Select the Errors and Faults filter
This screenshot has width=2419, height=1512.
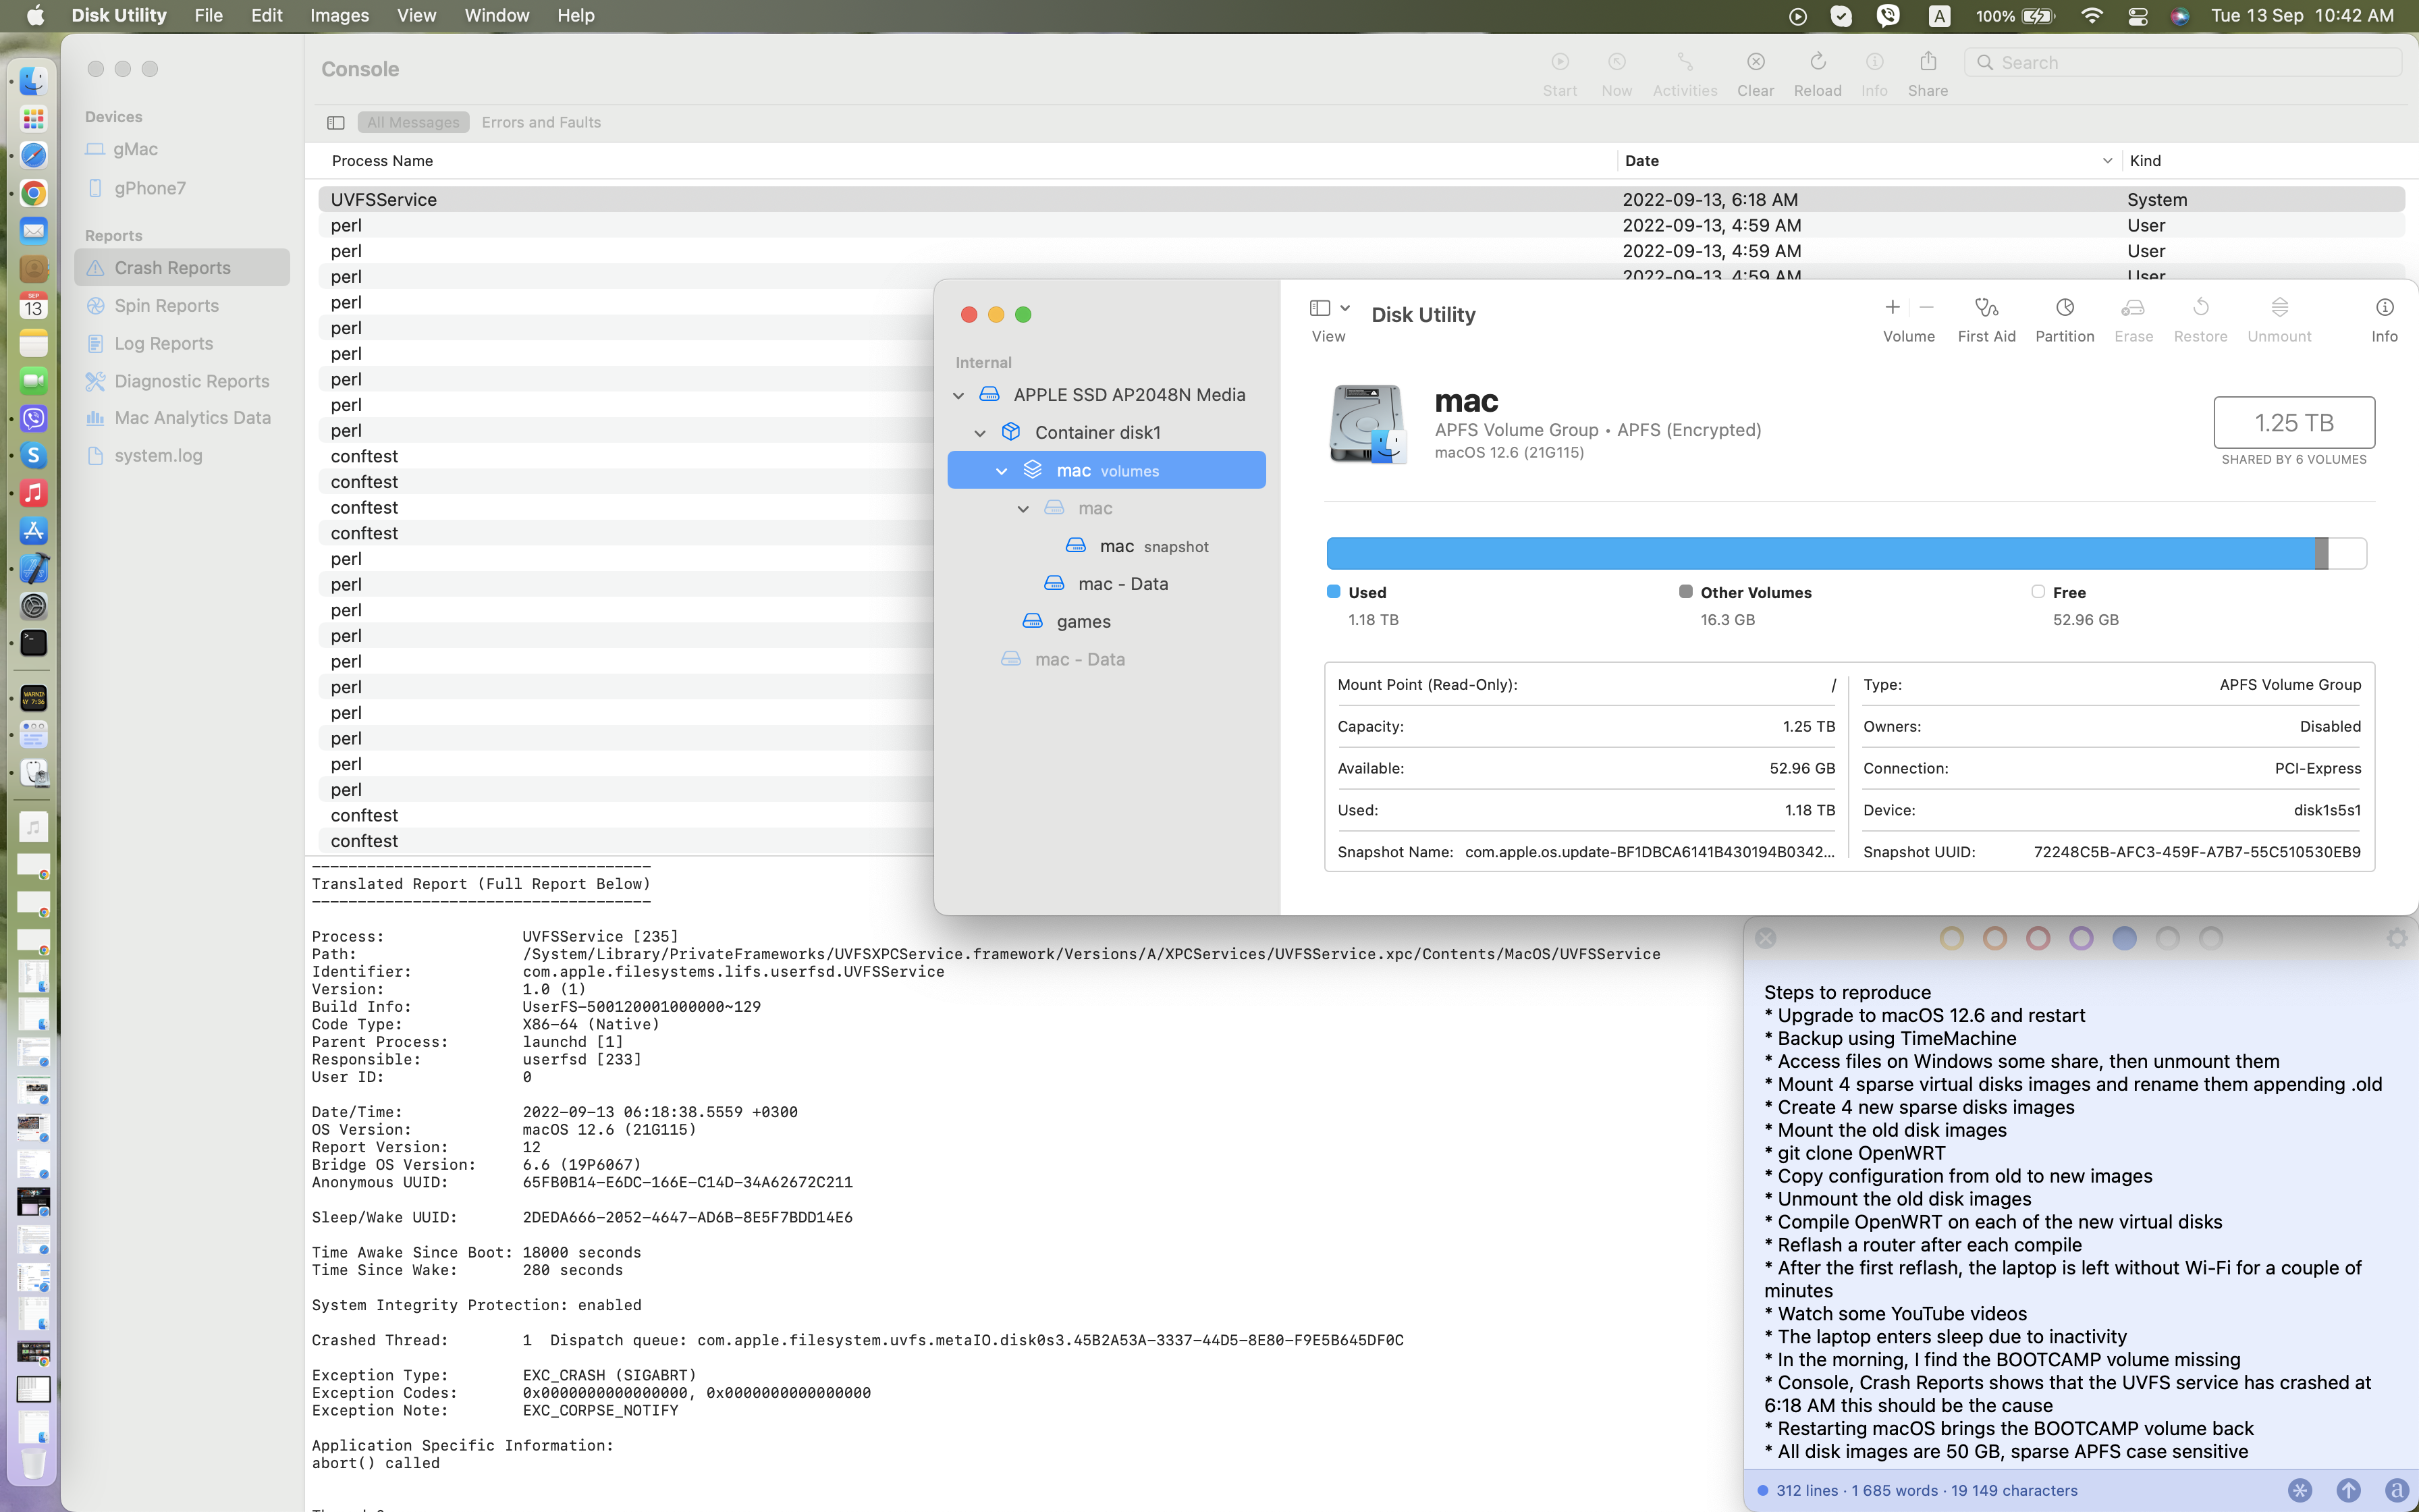[541, 122]
